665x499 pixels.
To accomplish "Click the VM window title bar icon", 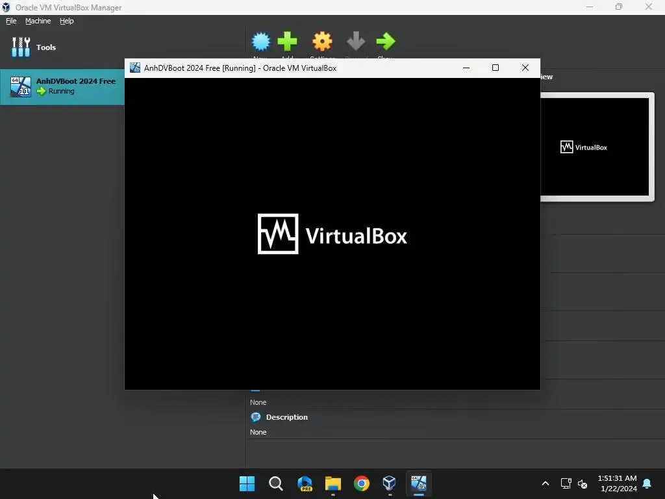I will pos(135,68).
